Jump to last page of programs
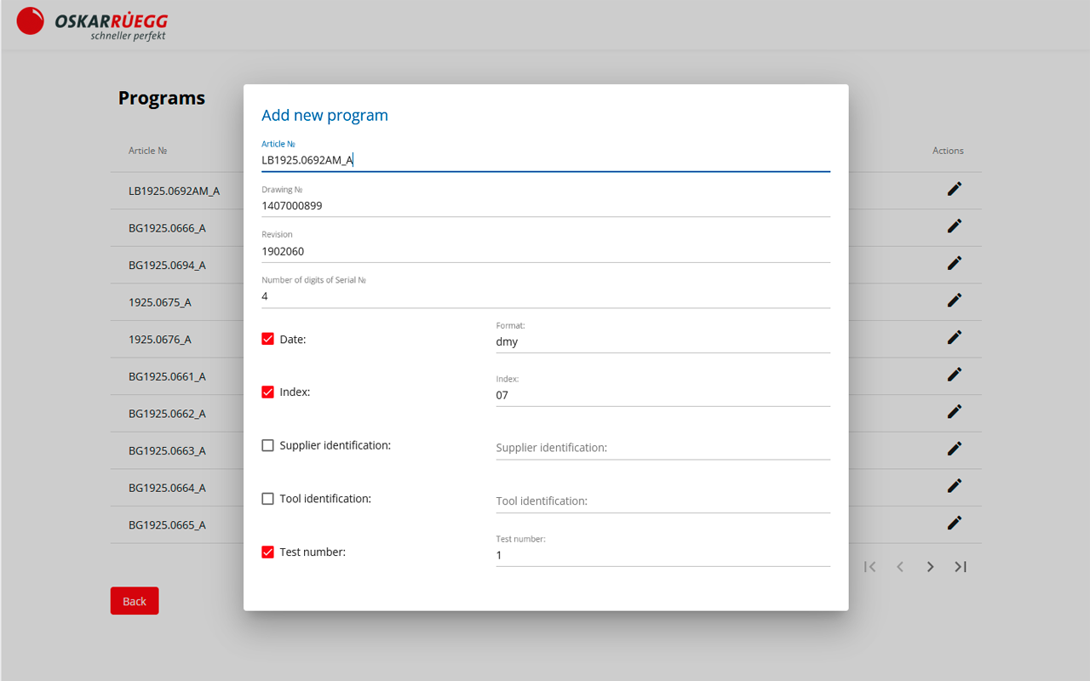 click(961, 567)
